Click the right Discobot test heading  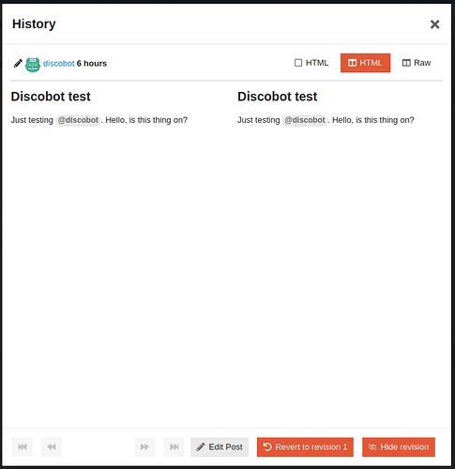pyautogui.click(x=278, y=97)
